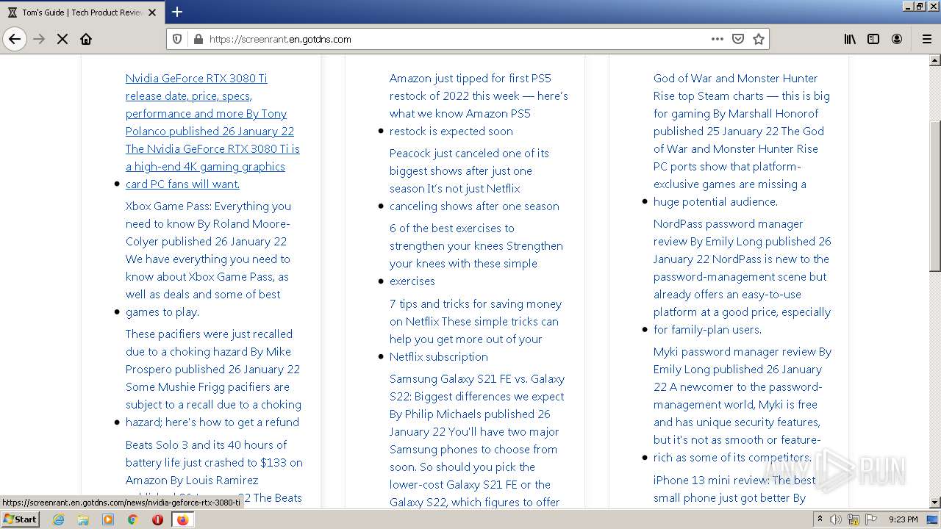Open NordPass password manager review
941x529 pixels.
pos(743,276)
